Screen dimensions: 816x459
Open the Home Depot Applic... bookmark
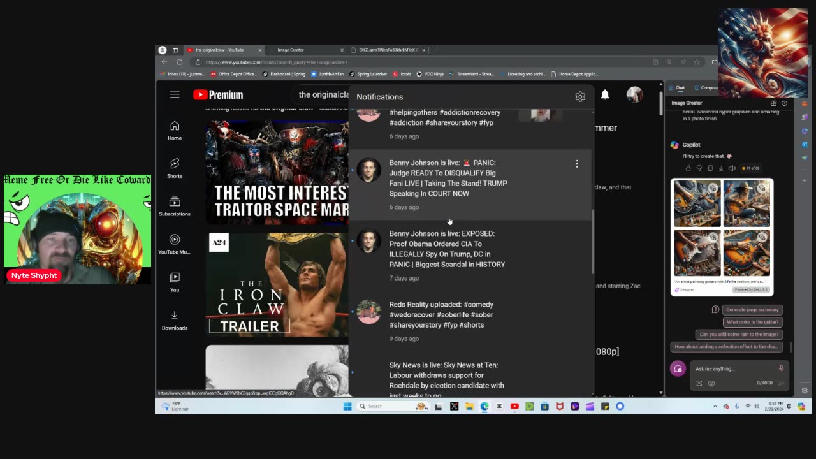point(574,74)
